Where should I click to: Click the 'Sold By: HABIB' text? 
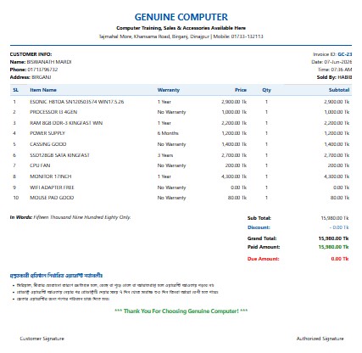pos(334,77)
